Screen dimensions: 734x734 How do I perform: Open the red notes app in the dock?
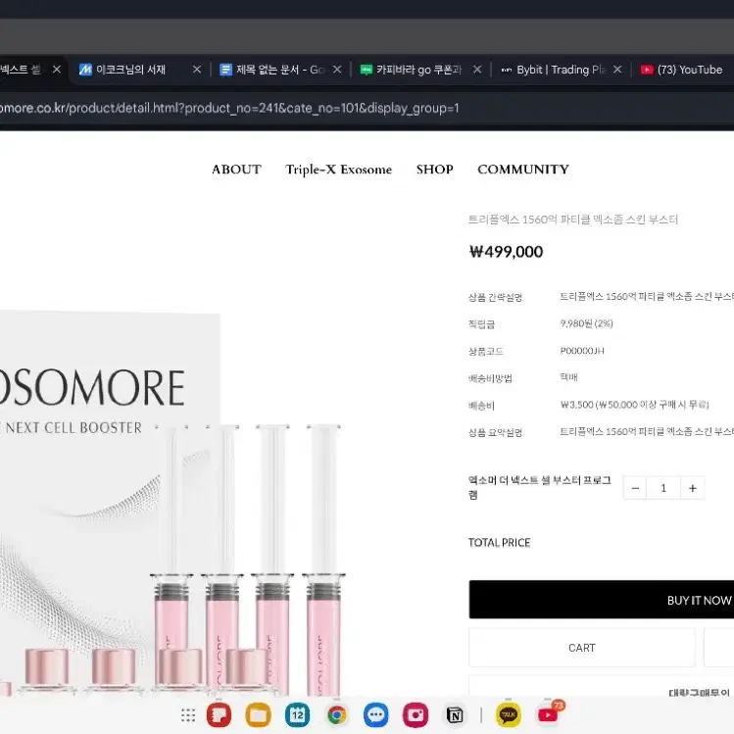(x=220, y=714)
